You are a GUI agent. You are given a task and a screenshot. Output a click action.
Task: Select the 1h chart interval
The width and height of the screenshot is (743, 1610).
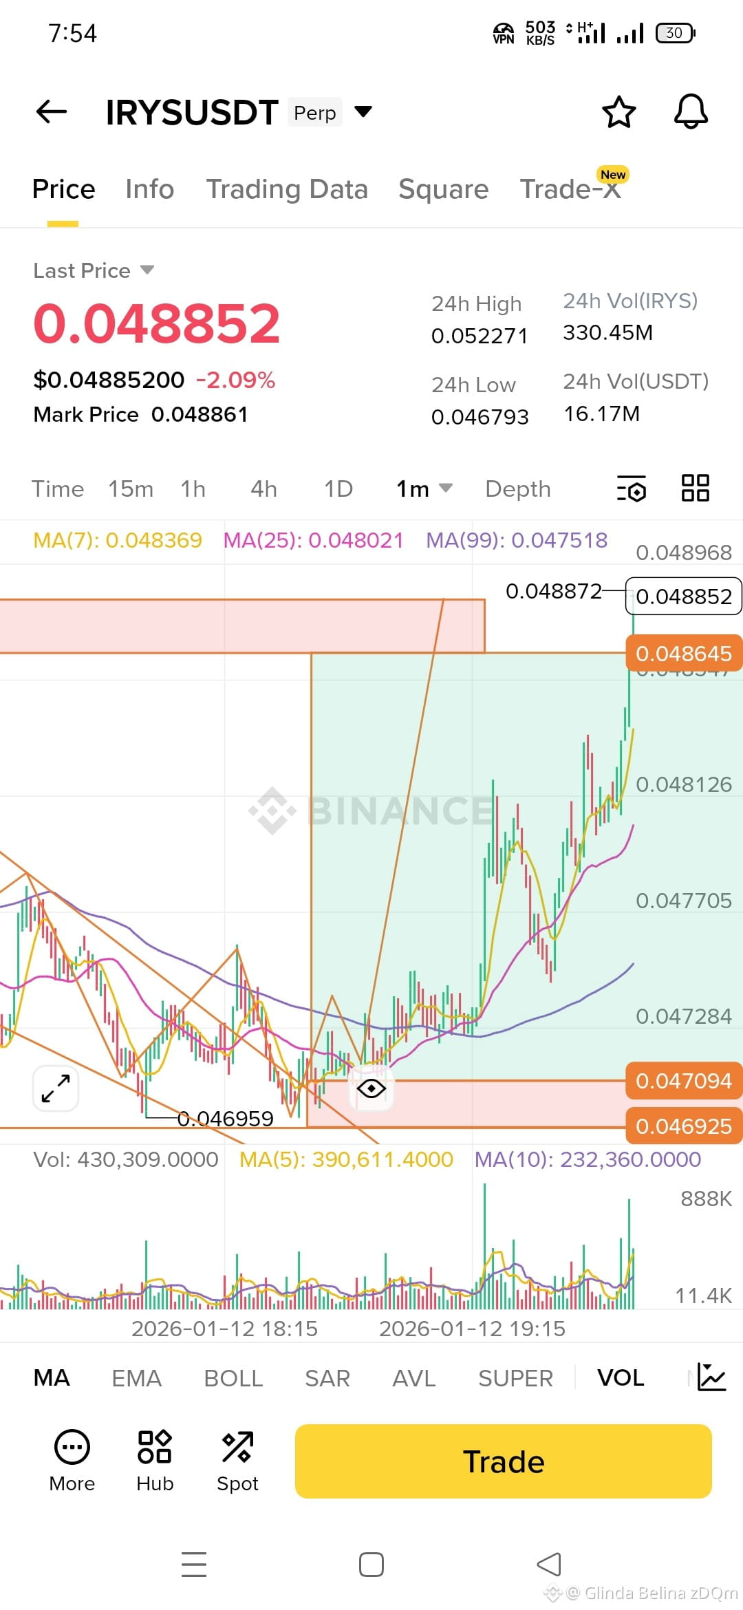click(x=193, y=489)
